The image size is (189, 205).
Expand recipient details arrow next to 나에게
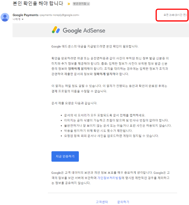[22, 19]
